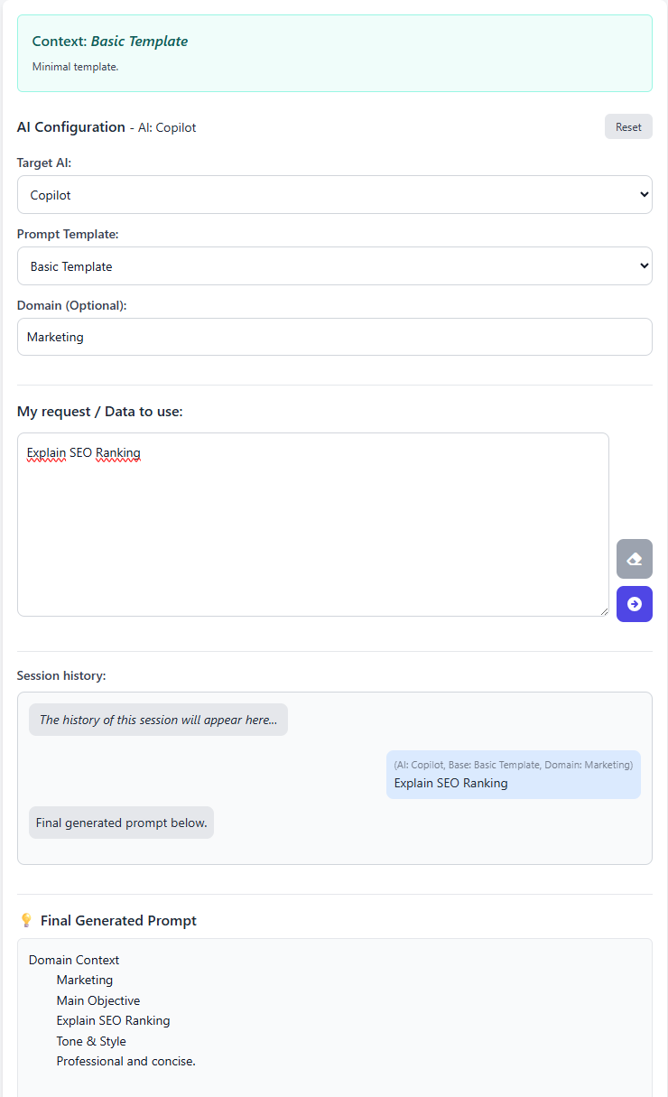Open the Prompt Template dropdown

click(x=334, y=265)
